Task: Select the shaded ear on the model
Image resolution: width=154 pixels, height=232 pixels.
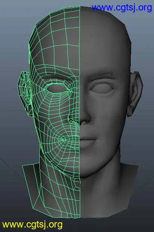Action: [135, 93]
